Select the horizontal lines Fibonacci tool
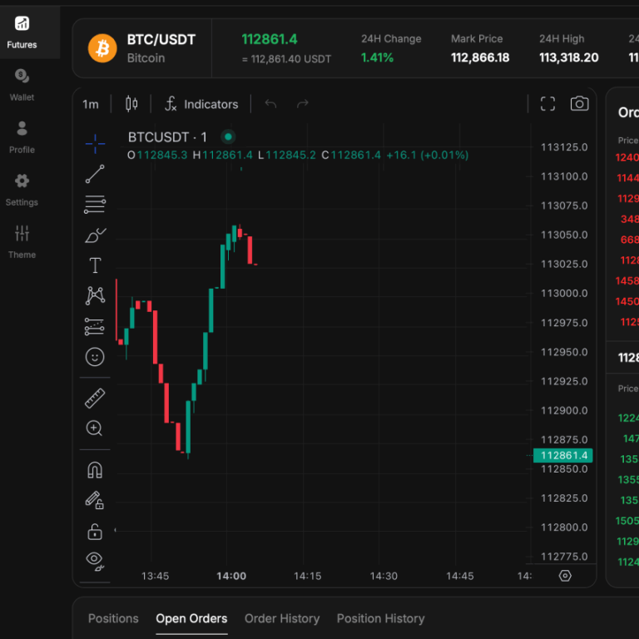 tap(95, 205)
